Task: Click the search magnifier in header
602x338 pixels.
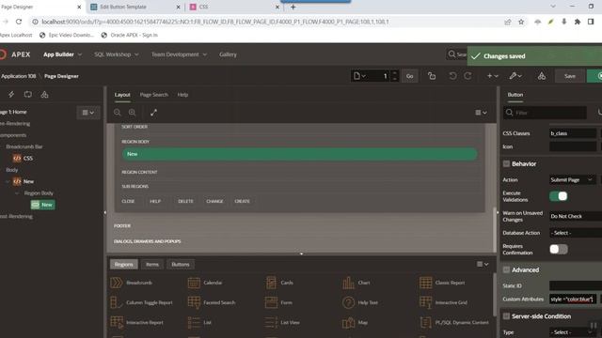Action: point(451,54)
